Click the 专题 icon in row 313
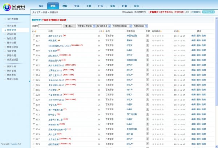Screen dimensions: 218x148 point(148,144)
